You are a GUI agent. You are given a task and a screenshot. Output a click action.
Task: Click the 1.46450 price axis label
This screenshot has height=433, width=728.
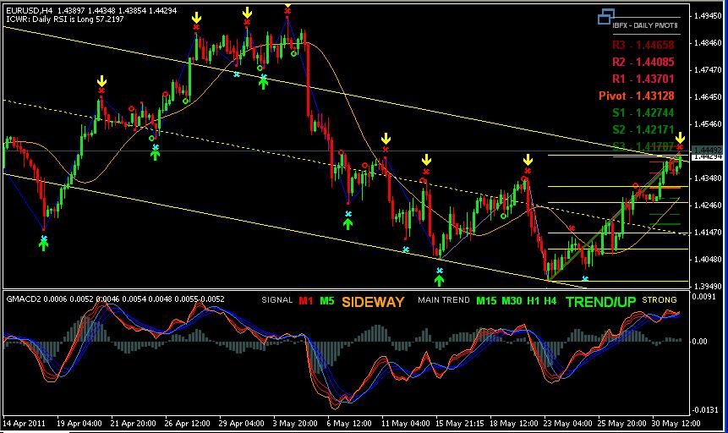tap(708, 97)
